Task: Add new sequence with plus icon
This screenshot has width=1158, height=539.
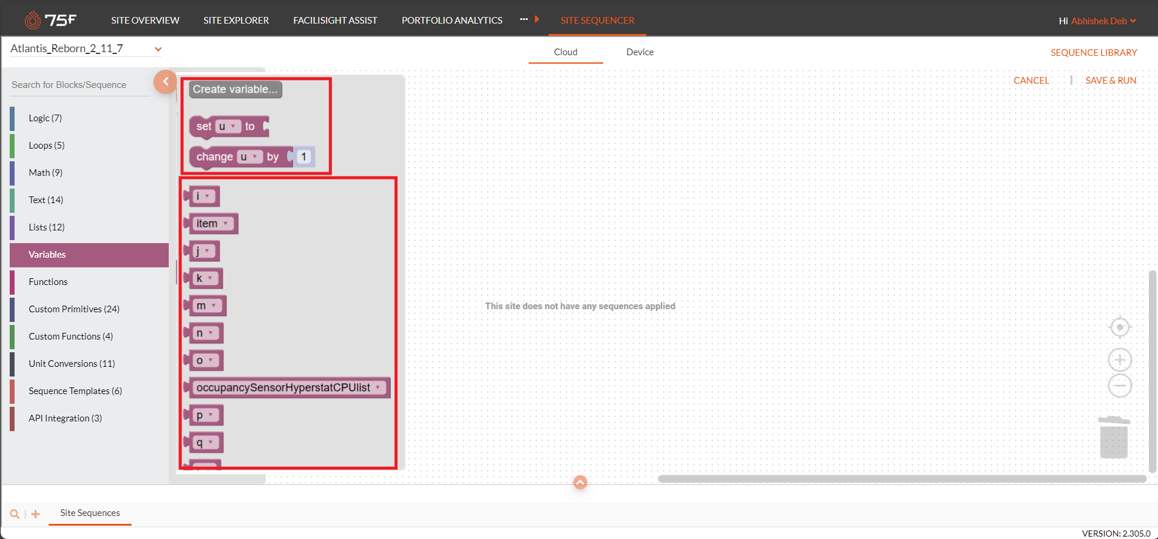Action: [36, 514]
